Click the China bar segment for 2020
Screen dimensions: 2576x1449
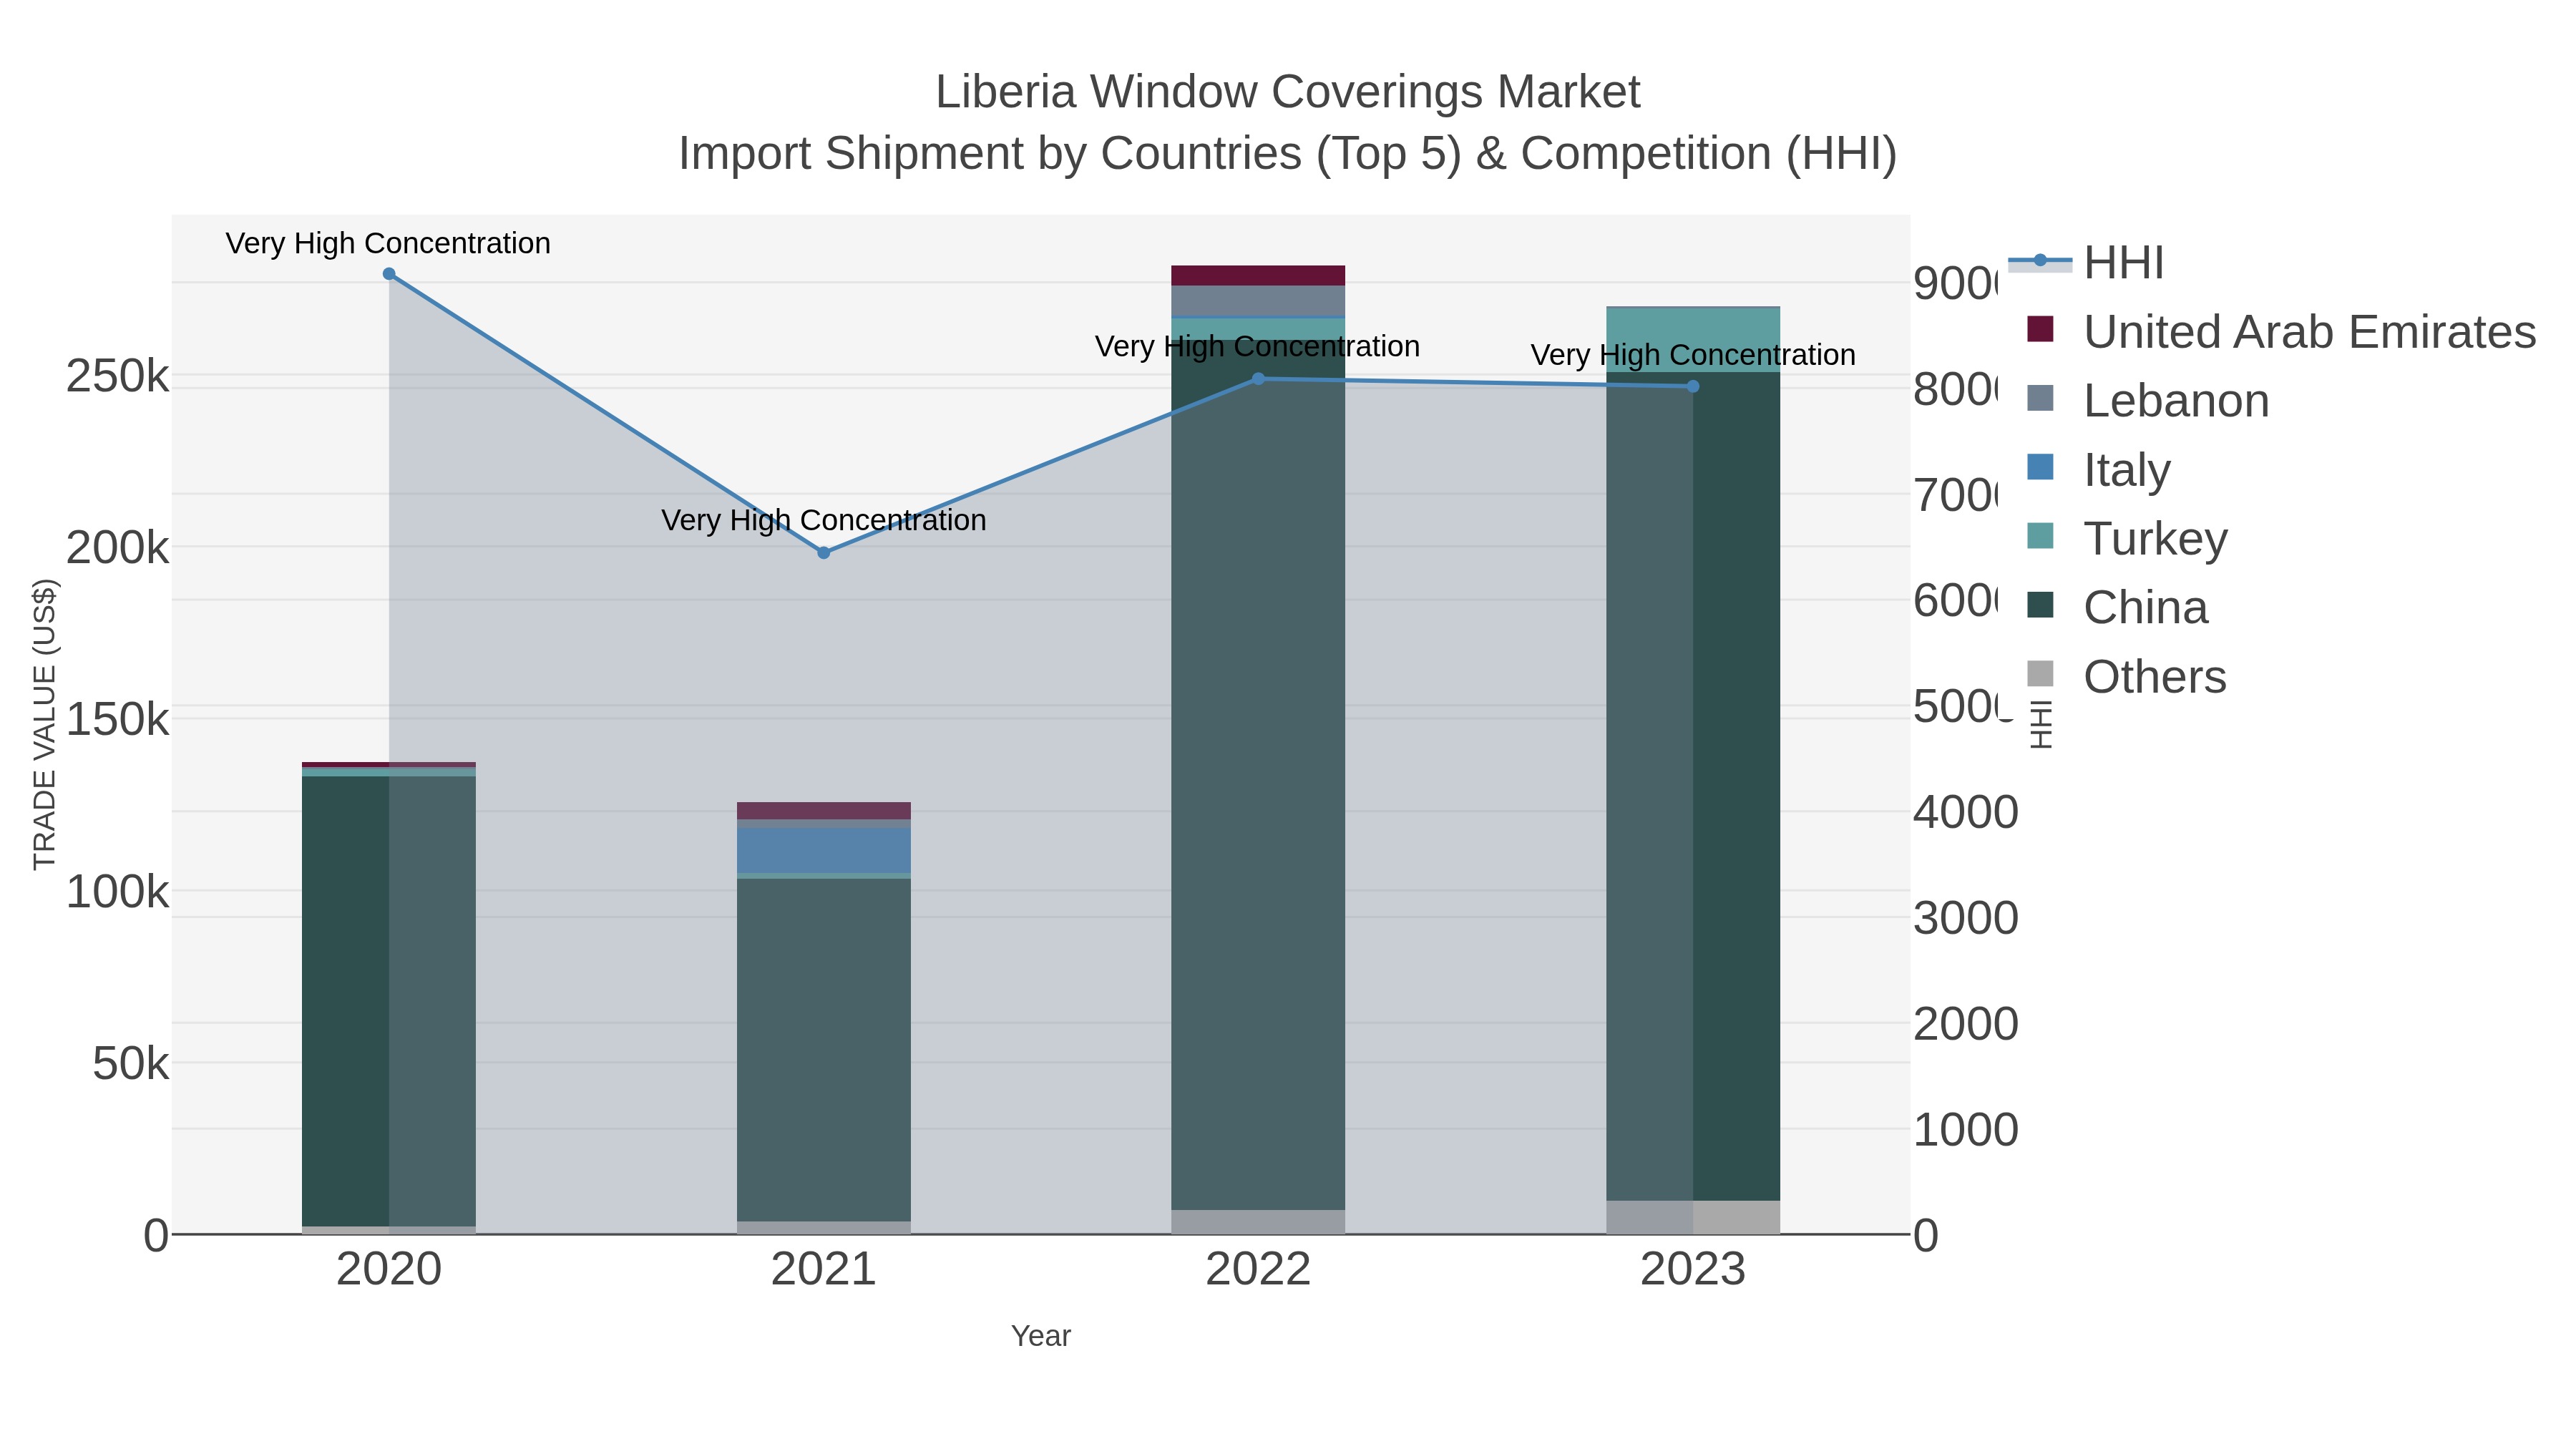(389, 1001)
